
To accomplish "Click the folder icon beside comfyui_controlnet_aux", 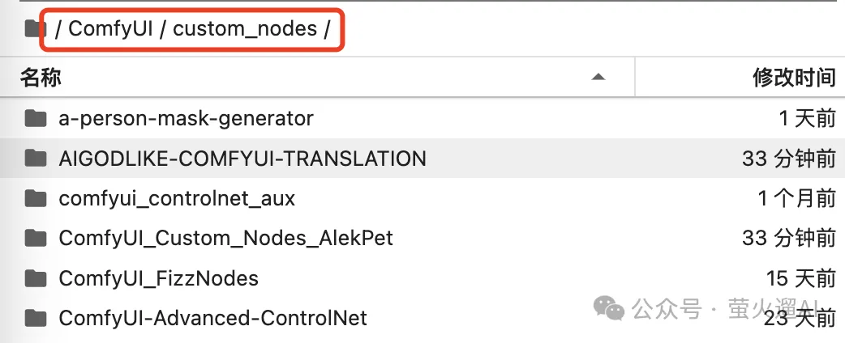I will [35, 198].
